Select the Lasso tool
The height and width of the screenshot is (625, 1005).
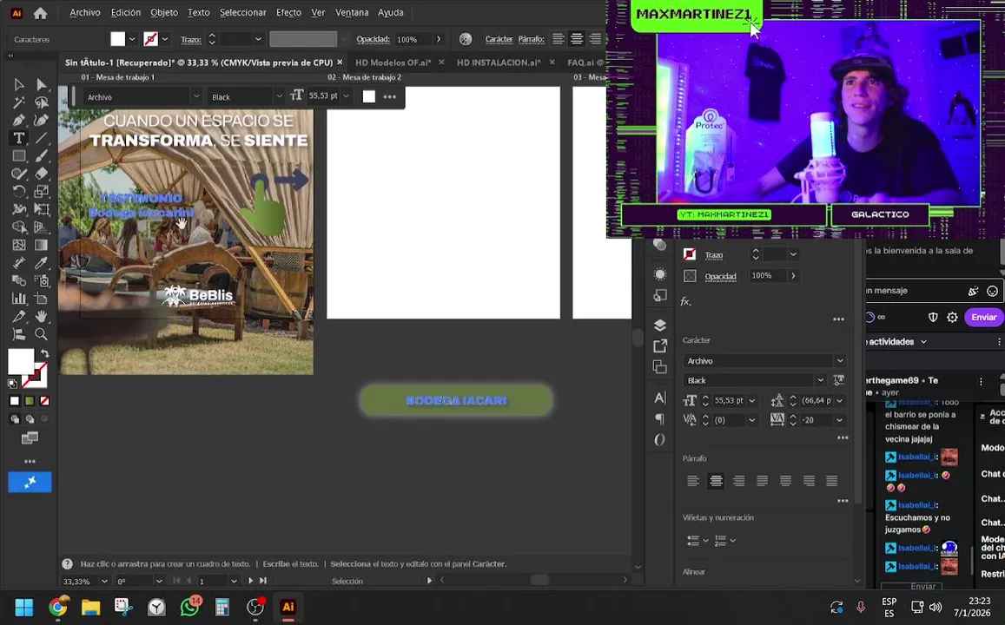pyautogui.click(x=41, y=102)
